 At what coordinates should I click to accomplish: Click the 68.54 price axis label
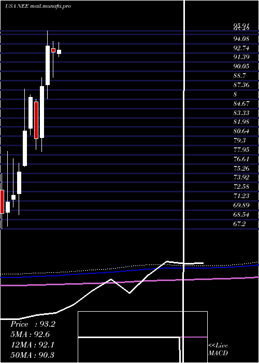click(x=241, y=215)
